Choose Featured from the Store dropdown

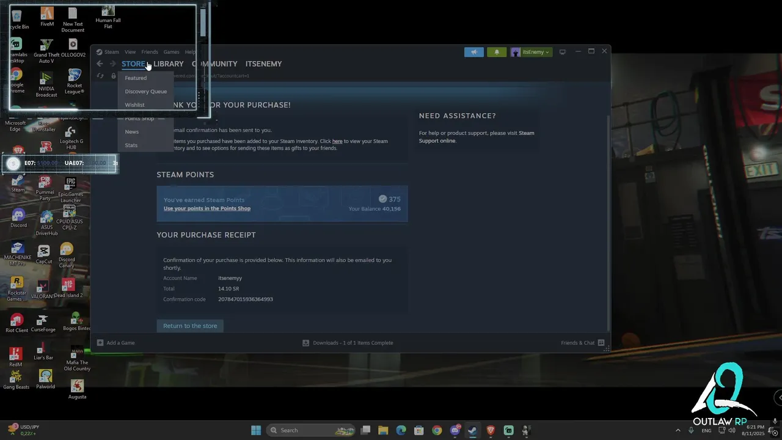[x=136, y=78]
